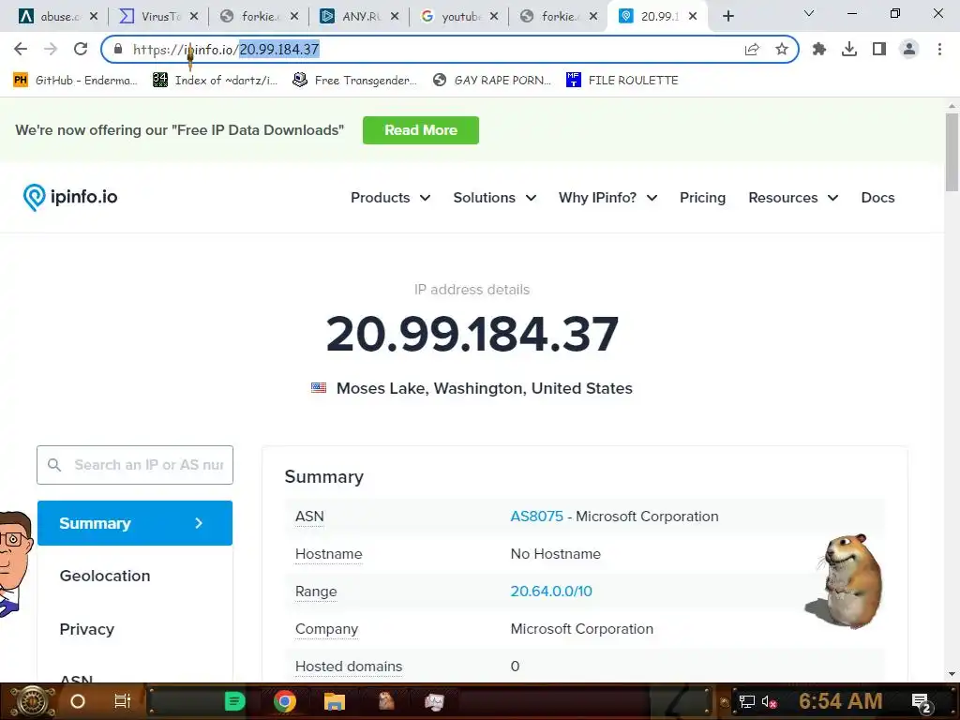Open the GitHub - Enderma bookmark
960x720 pixels.
(x=75, y=81)
